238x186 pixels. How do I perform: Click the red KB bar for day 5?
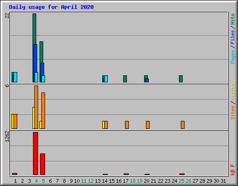coord(42,164)
